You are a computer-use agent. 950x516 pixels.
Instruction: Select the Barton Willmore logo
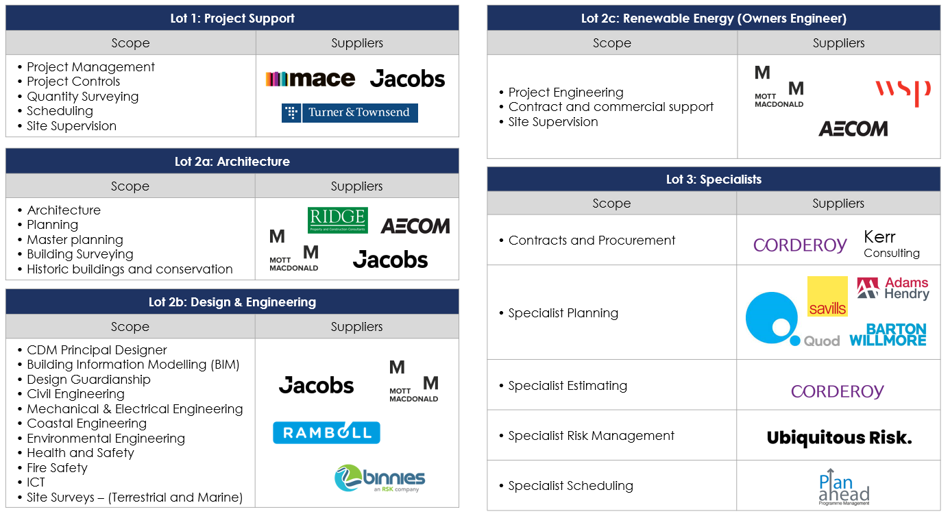pyautogui.click(x=888, y=334)
